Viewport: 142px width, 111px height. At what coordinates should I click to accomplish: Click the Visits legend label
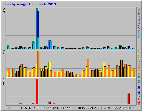(x=139, y=55)
